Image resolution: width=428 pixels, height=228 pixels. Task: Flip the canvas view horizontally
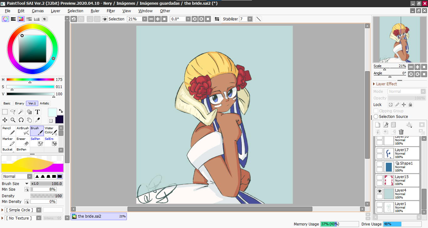[x=217, y=19]
